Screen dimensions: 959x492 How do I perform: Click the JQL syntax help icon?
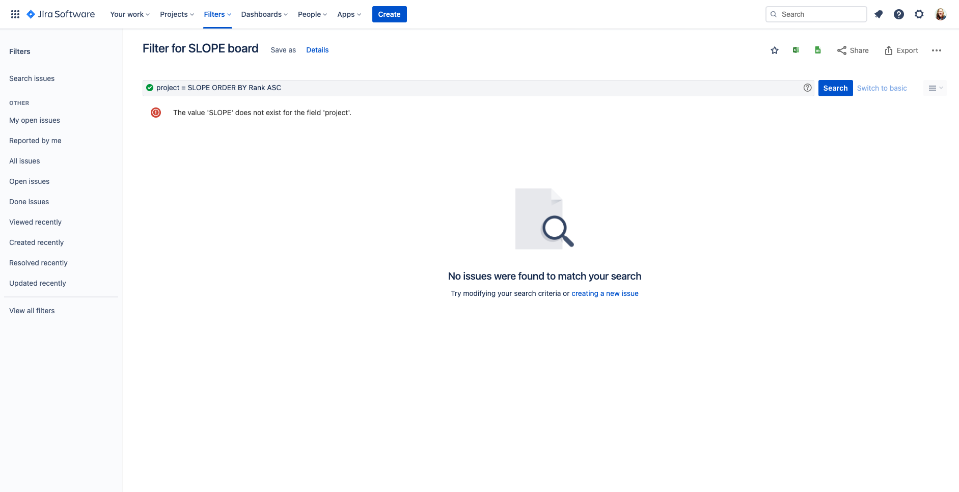pyautogui.click(x=808, y=88)
